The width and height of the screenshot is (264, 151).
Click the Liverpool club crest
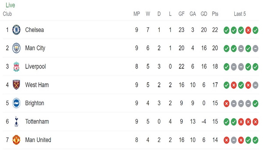pos(16,66)
